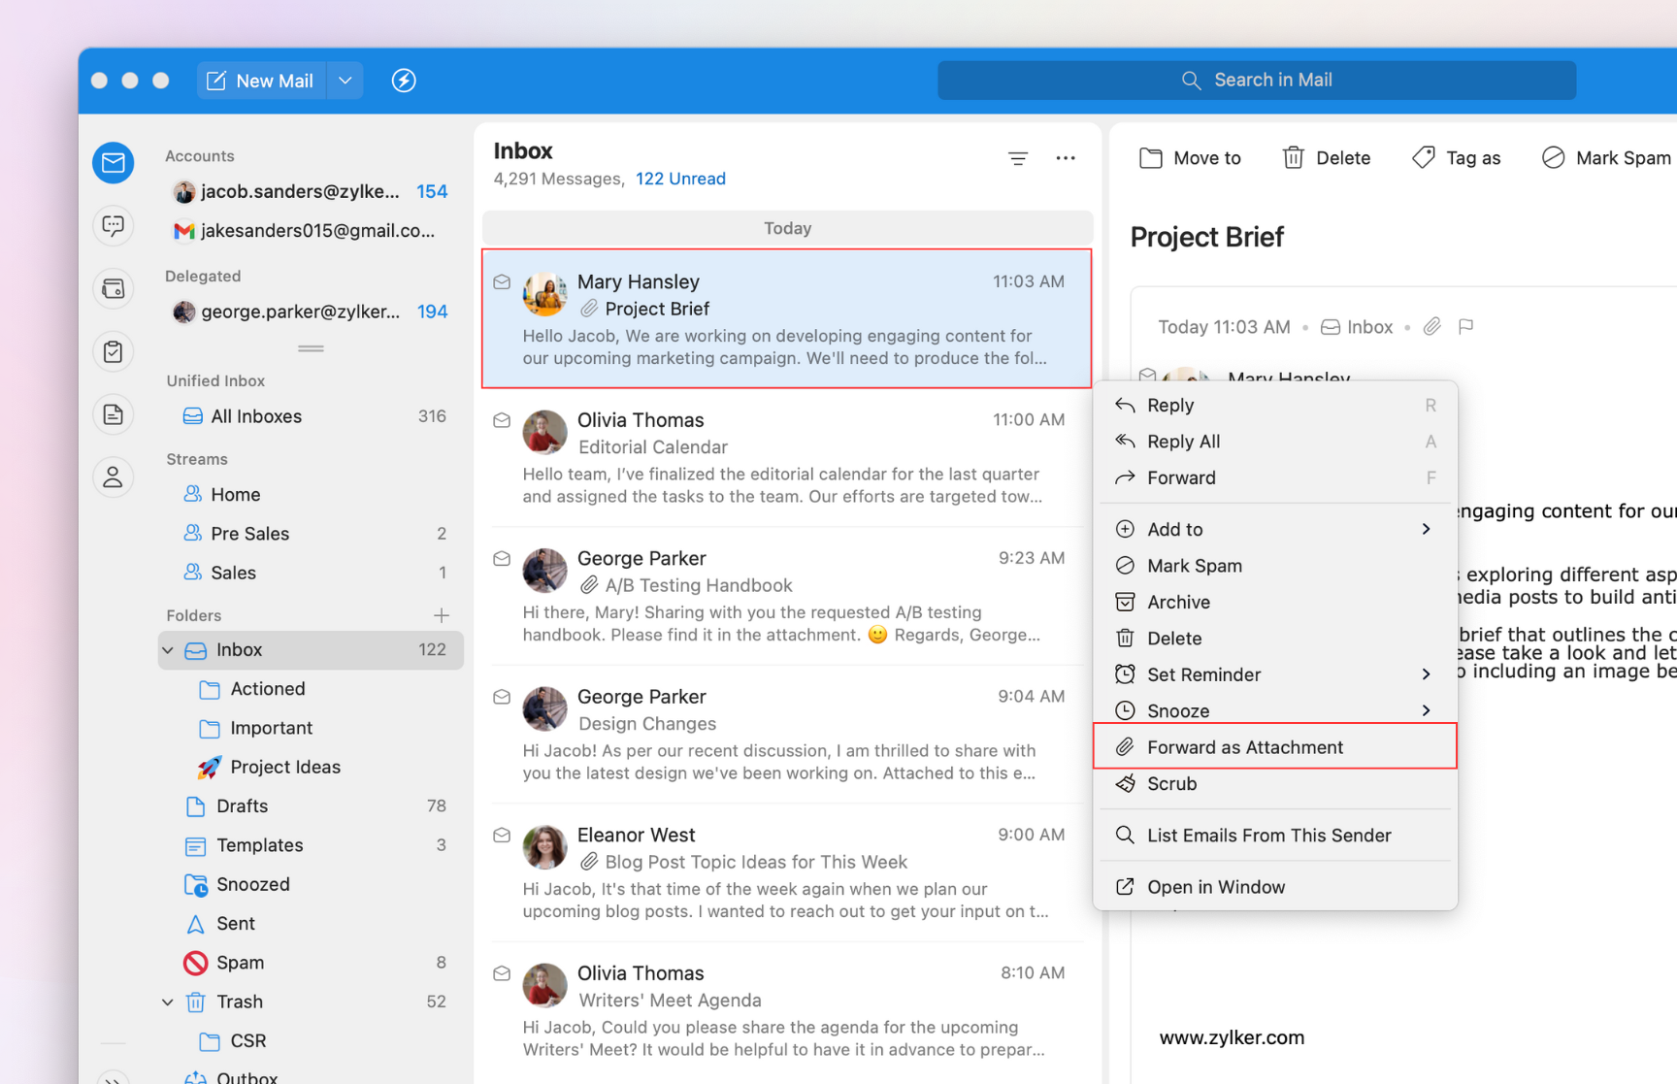Screen dimensions: 1677x1084
Task: Select List Emails From This Sender
Action: 1275,836
